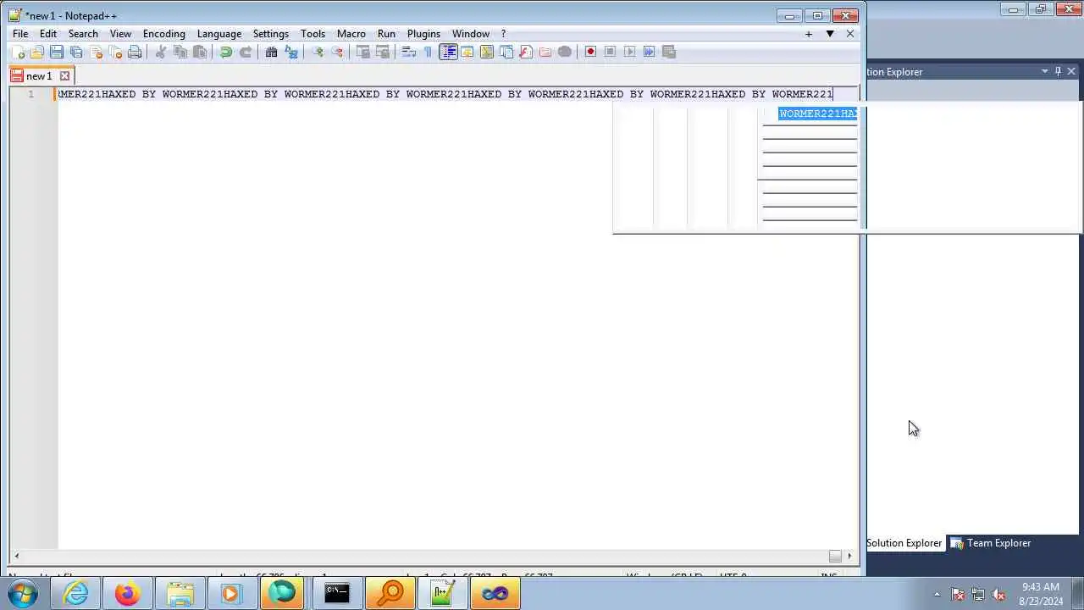Open the Document List toolbar icon
This screenshot has width=1084, height=610.
506,52
